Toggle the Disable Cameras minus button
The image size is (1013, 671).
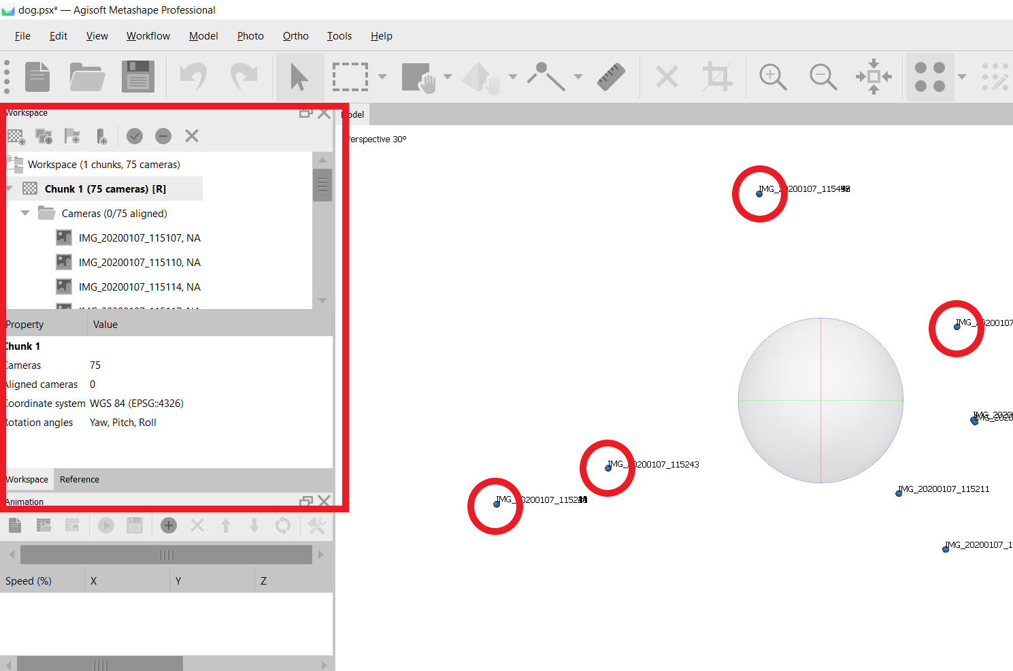tap(163, 137)
